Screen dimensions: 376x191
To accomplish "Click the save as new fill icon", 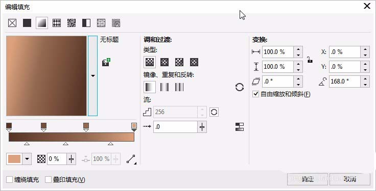I will click(x=106, y=62).
